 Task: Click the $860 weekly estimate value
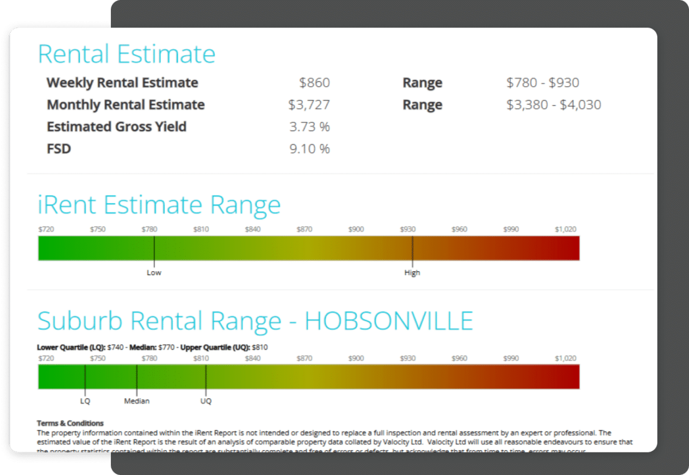(x=314, y=83)
